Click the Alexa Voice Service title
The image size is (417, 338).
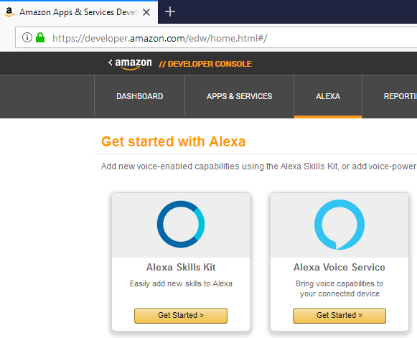[x=339, y=267]
